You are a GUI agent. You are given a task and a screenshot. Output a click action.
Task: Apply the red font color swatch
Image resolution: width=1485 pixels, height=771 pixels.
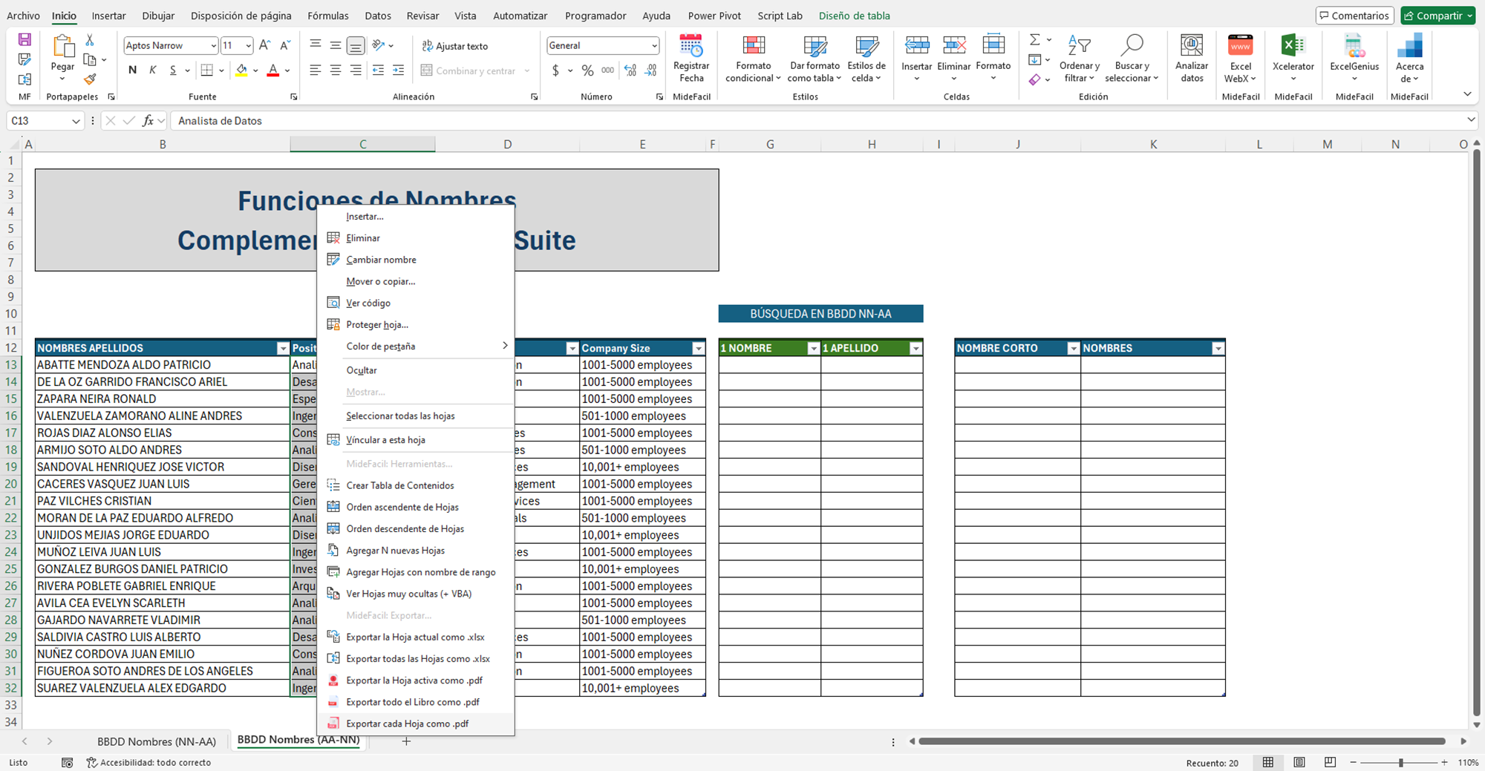coord(272,70)
